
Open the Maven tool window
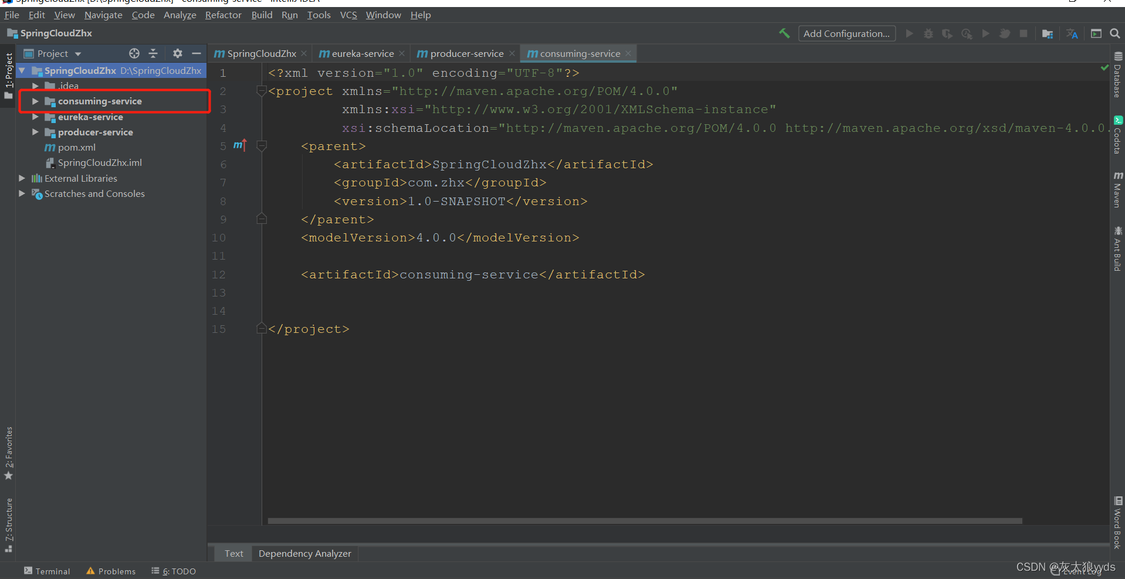click(x=1118, y=190)
